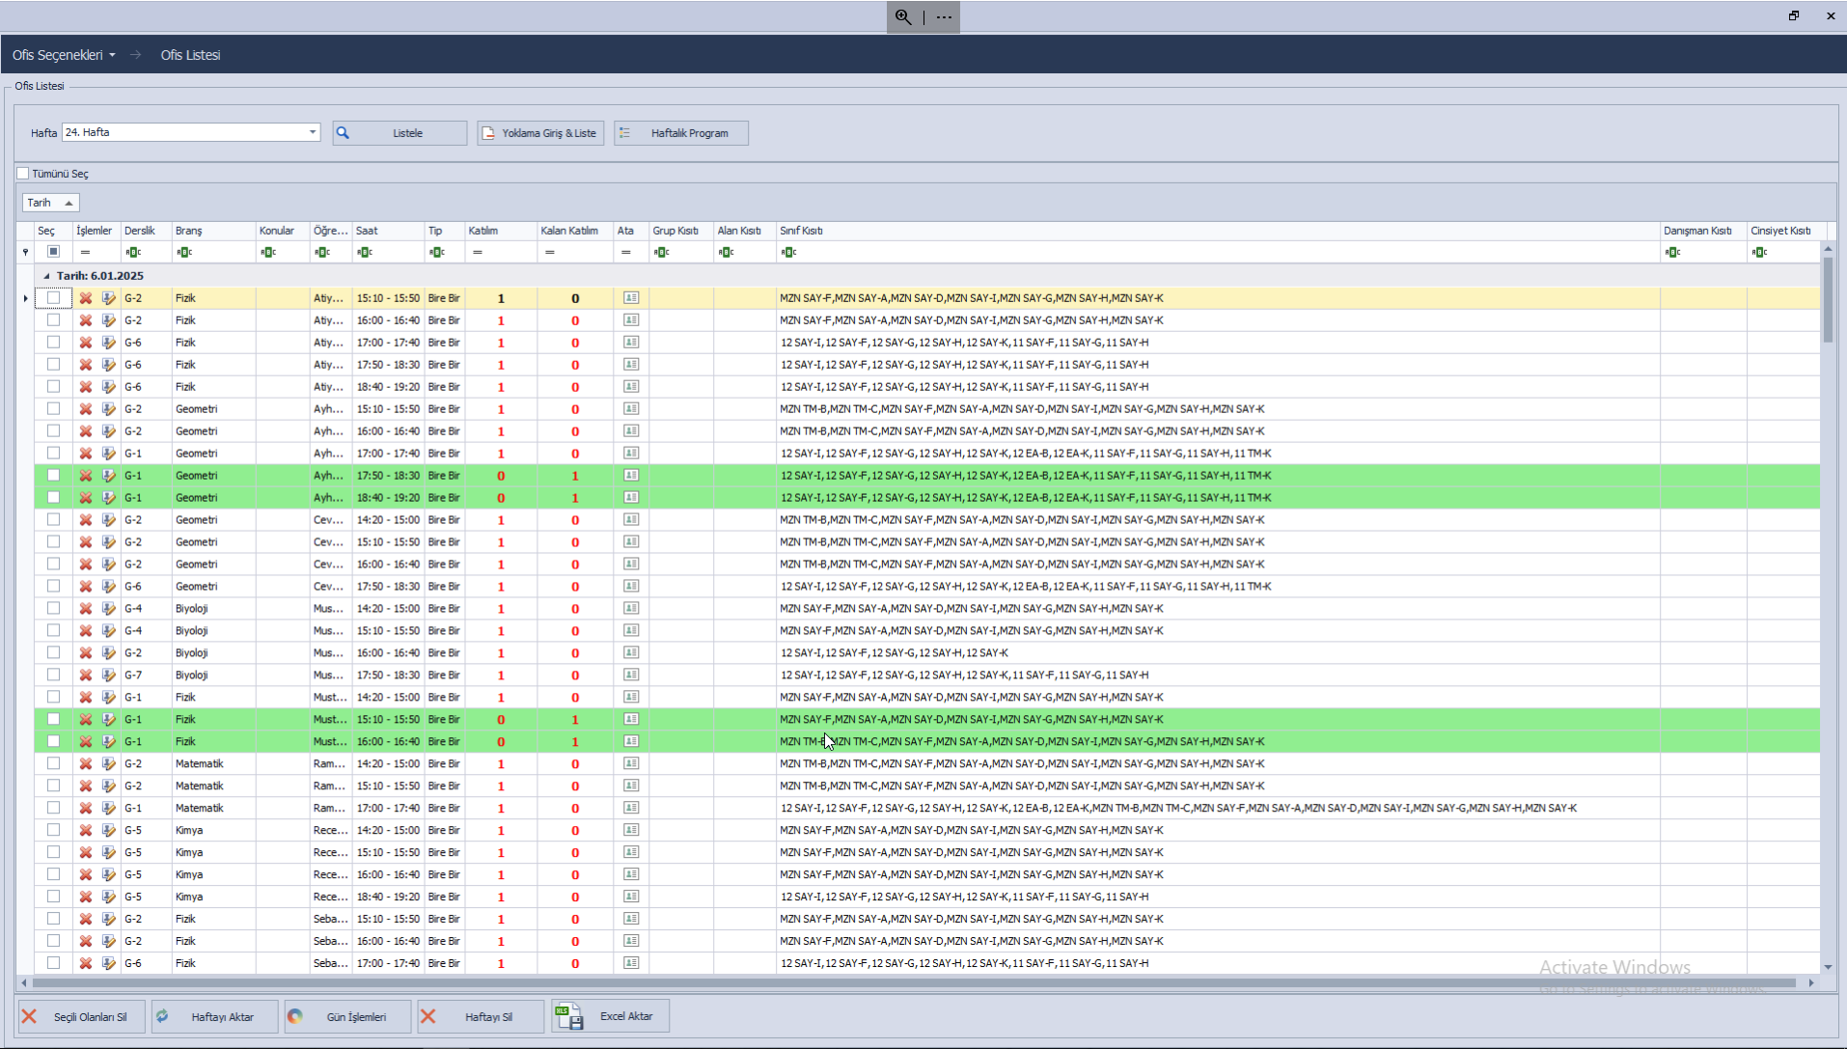Click the vertical scrollbar thumb
1847x1049 pixels.
1828,299
